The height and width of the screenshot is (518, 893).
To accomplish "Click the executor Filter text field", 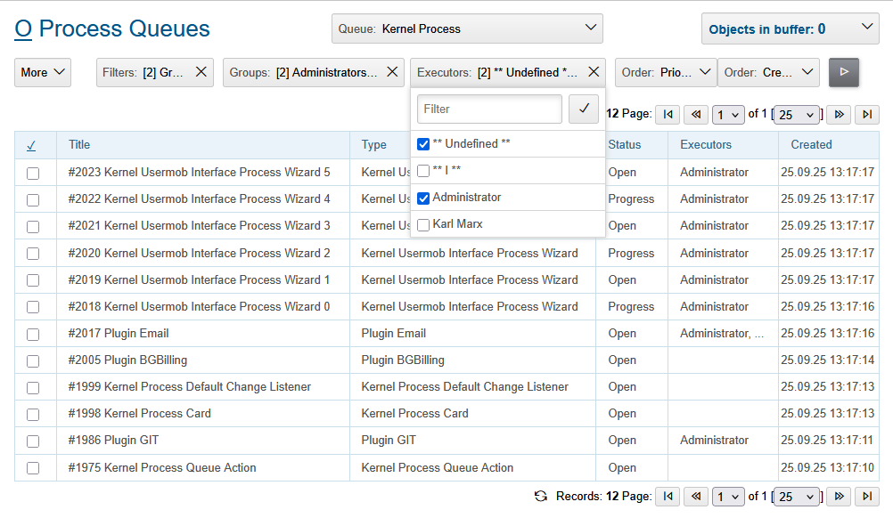I will click(x=489, y=109).
